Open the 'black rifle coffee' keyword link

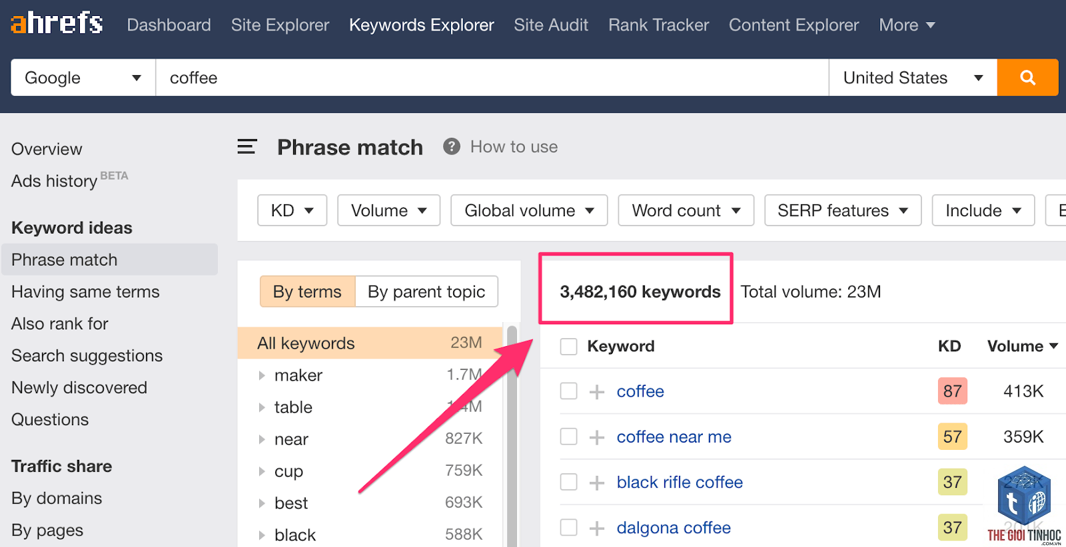tap(680, 482)
